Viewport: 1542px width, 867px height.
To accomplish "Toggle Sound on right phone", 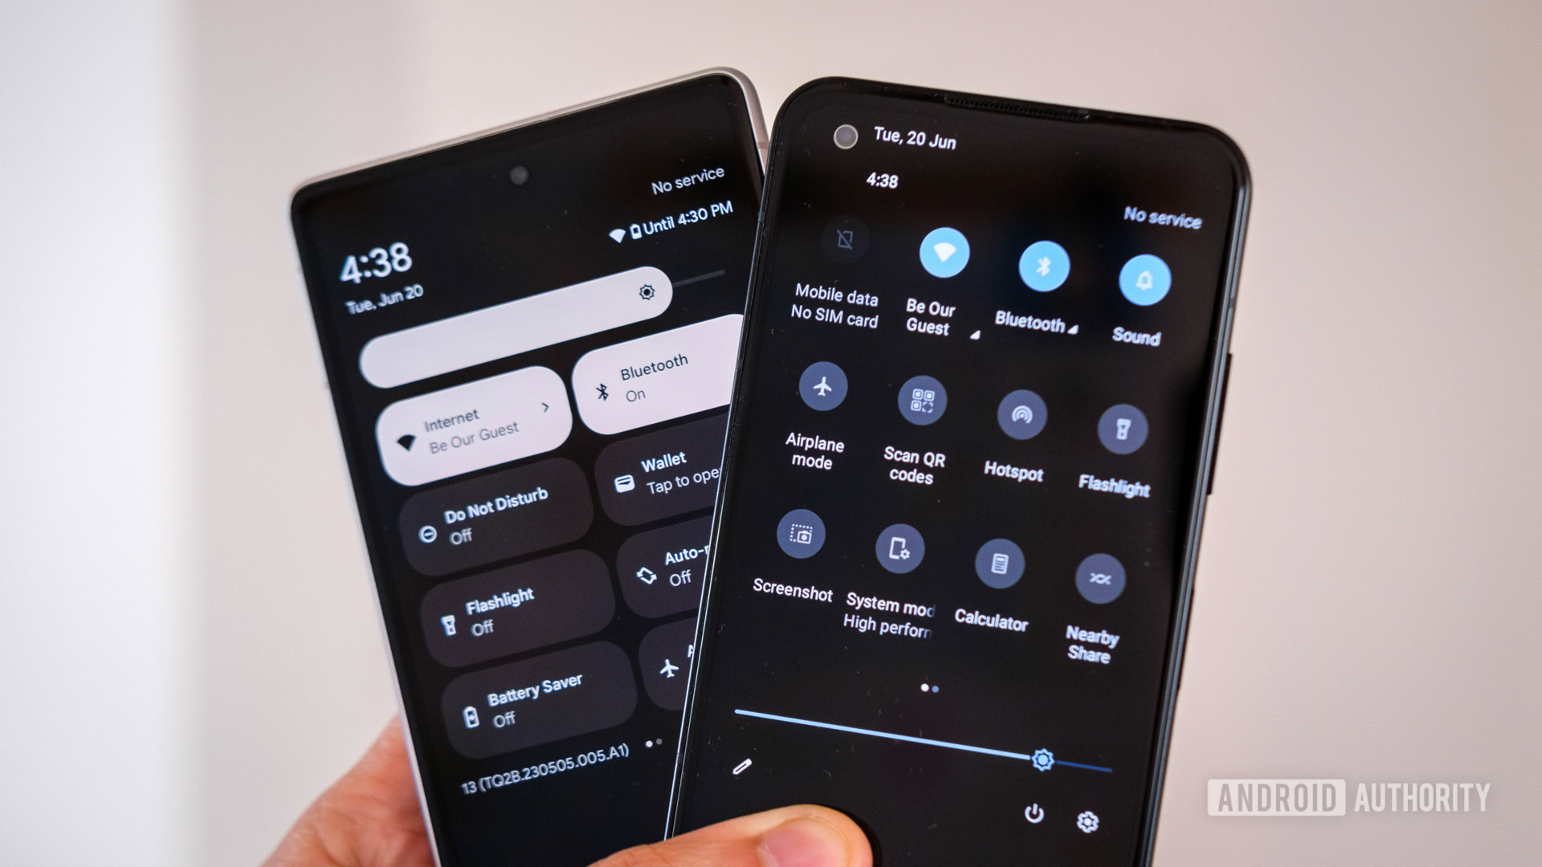I will click(1143, 277).
